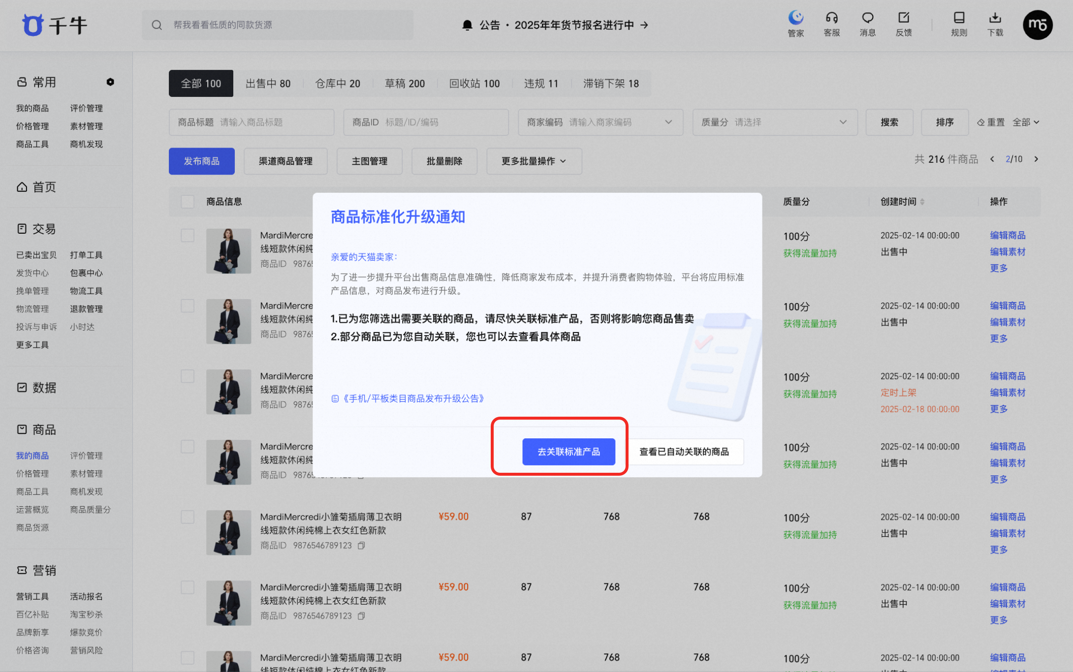The height and width of the screenshot is (672, 1073).
Task: Click 创建时间 sort arrows
Action: 922,202
